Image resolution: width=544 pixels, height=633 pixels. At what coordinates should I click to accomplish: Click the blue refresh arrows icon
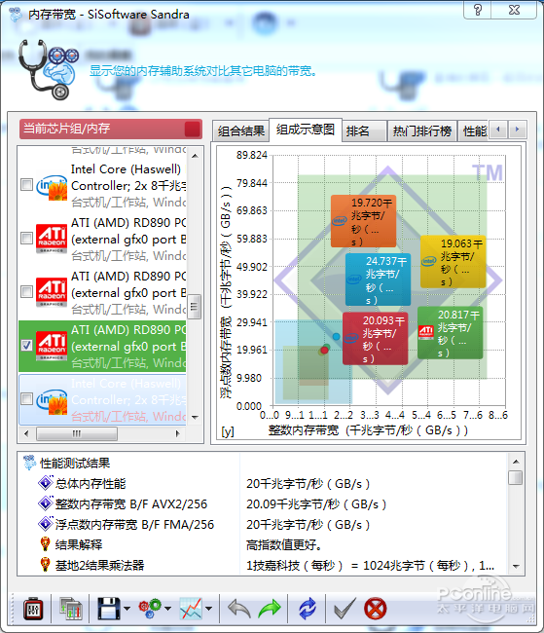pyautogui.click(x=308, y=609)
